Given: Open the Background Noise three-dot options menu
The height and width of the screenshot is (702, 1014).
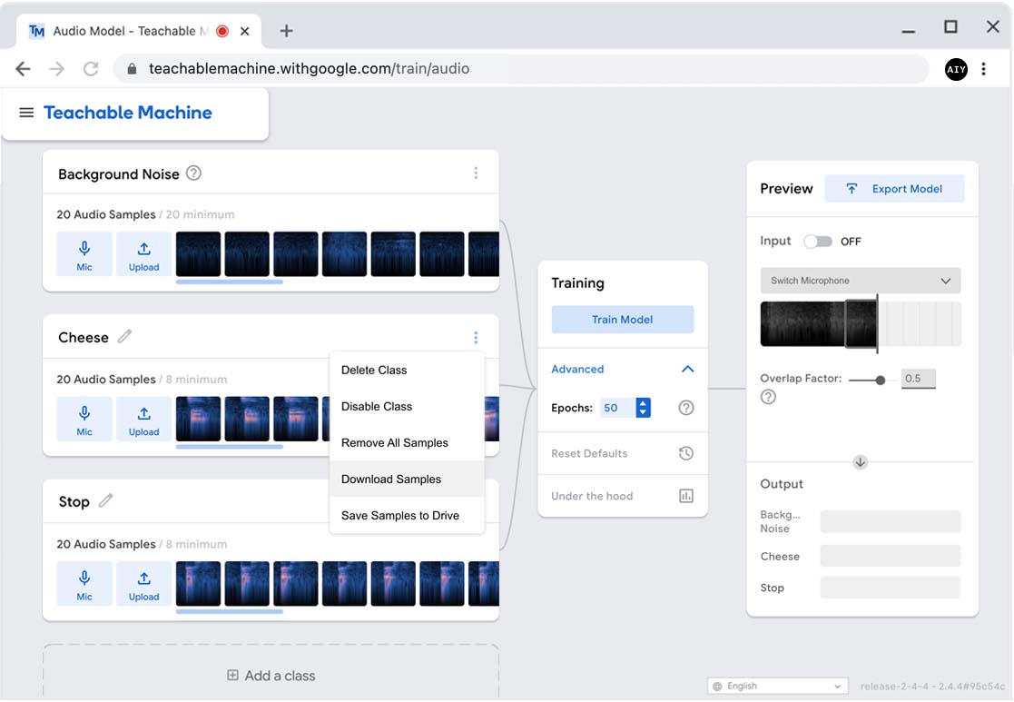Looking at the screenshot, I should click(x=476, y=173).
